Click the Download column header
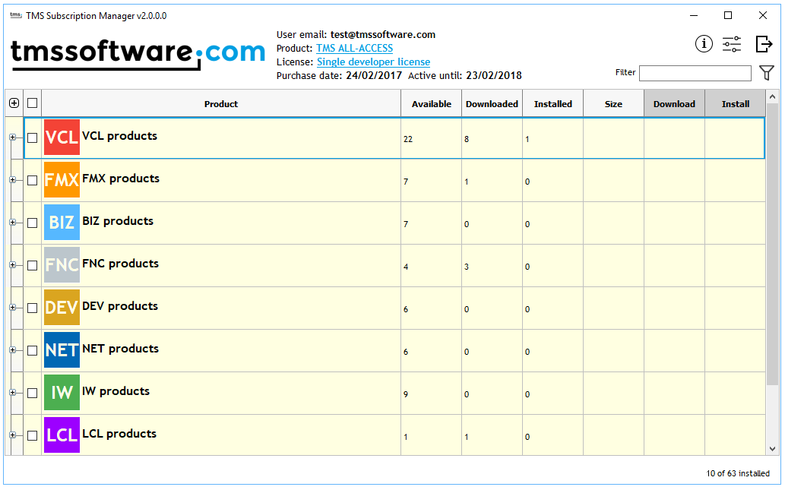 click(x=674, y=104)
